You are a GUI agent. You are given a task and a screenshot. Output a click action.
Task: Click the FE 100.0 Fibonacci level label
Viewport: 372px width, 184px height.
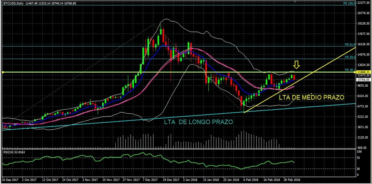[350, 3]
